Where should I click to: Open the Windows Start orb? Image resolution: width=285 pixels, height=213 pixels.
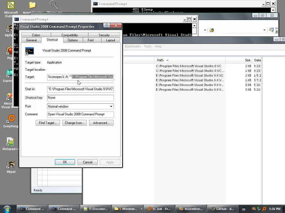[x=7, y=209]
